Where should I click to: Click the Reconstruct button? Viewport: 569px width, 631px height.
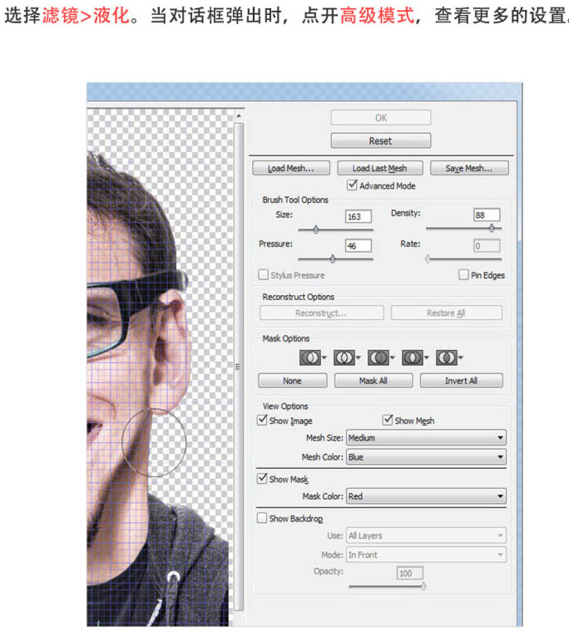[321, 313]
